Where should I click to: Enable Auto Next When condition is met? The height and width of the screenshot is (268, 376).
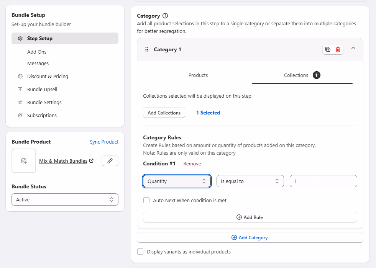[146, 200]
